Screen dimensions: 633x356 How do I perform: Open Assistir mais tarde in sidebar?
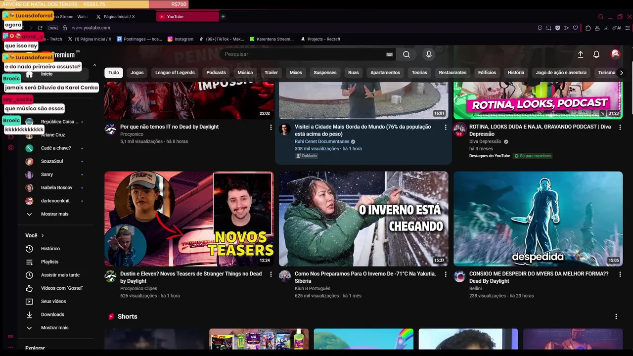[55, 275]
